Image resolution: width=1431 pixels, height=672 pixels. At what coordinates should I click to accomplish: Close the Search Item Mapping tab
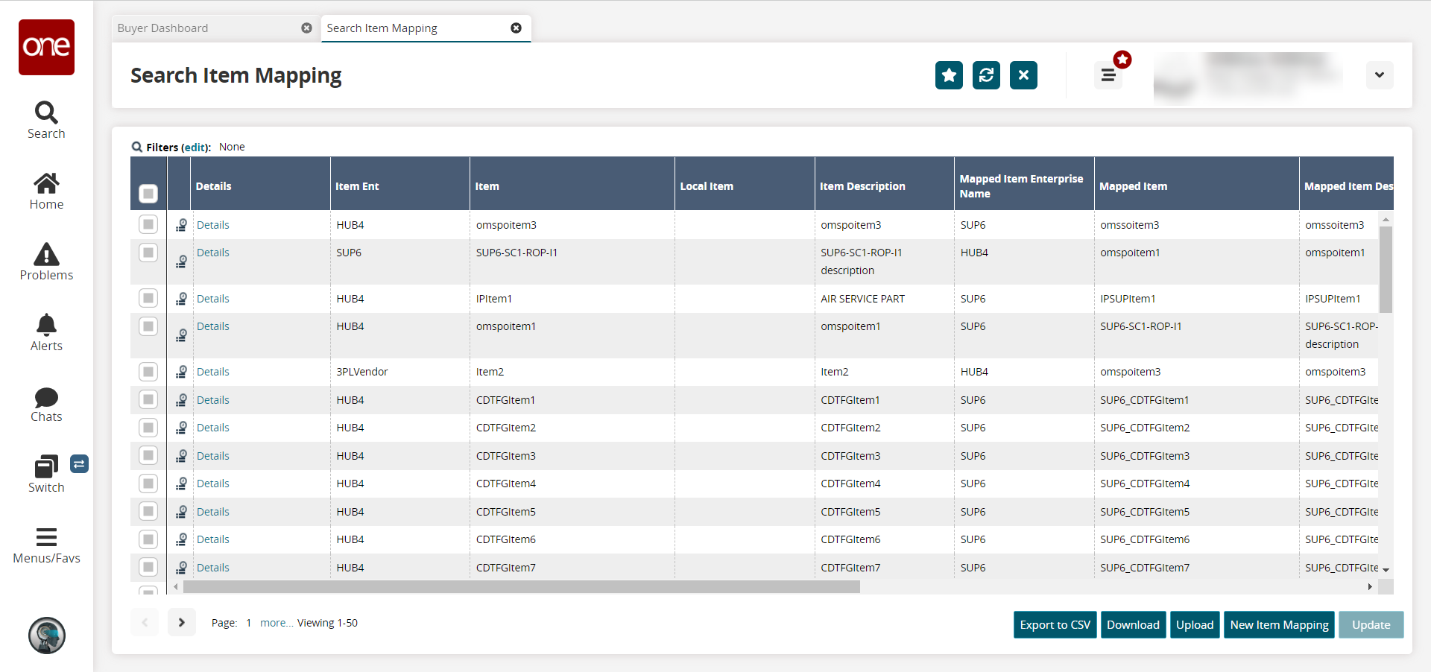click(x=516, y=28)
